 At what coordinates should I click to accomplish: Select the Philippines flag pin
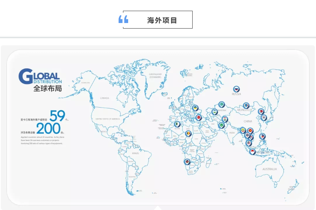pyautogui.click(x=262, y=136)
